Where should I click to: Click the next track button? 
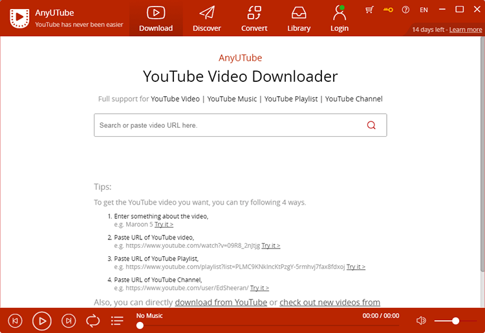(69, 321)
